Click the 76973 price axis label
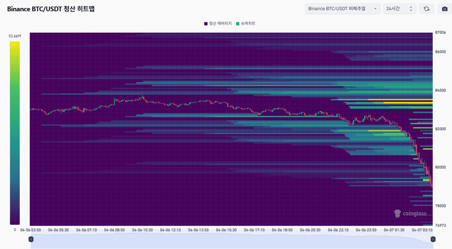452x249 pixels. click(440, 225)
